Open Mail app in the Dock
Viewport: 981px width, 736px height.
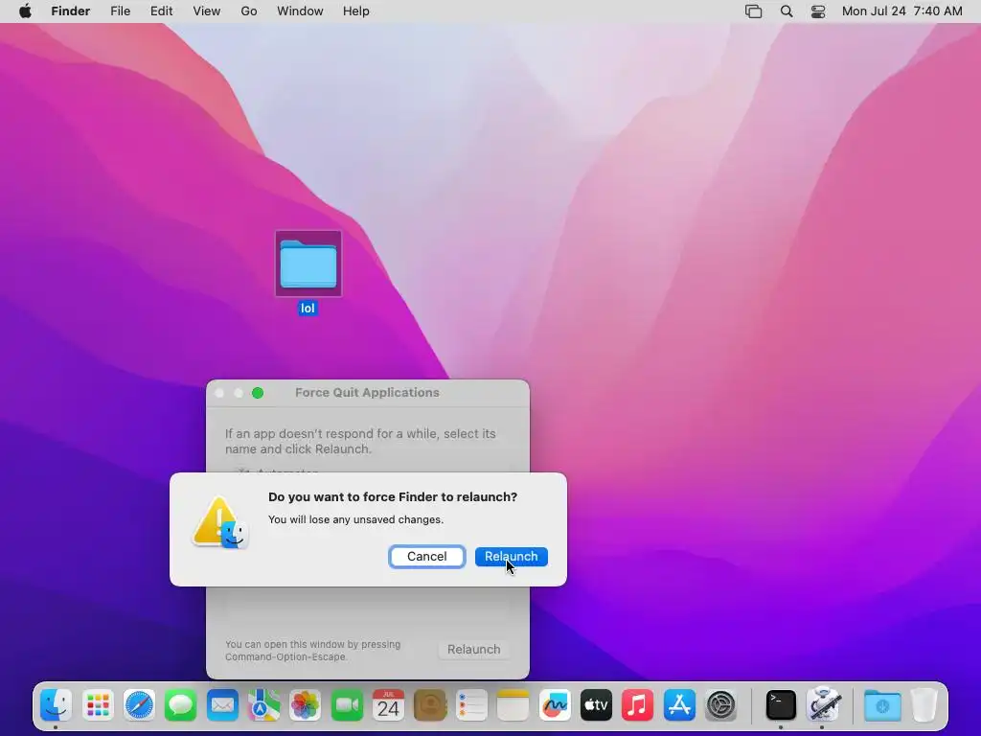(222, 704)
